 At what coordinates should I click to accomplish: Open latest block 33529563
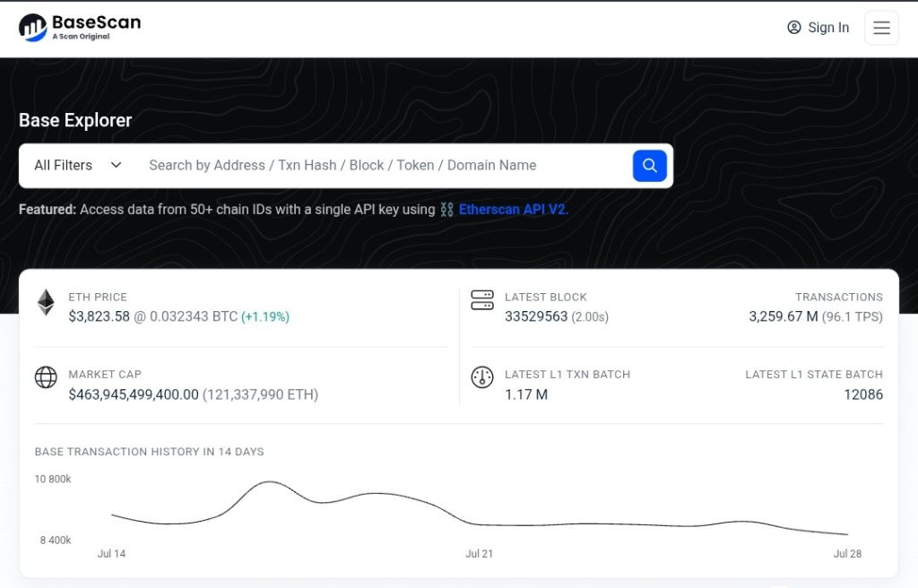pos(536,316)
